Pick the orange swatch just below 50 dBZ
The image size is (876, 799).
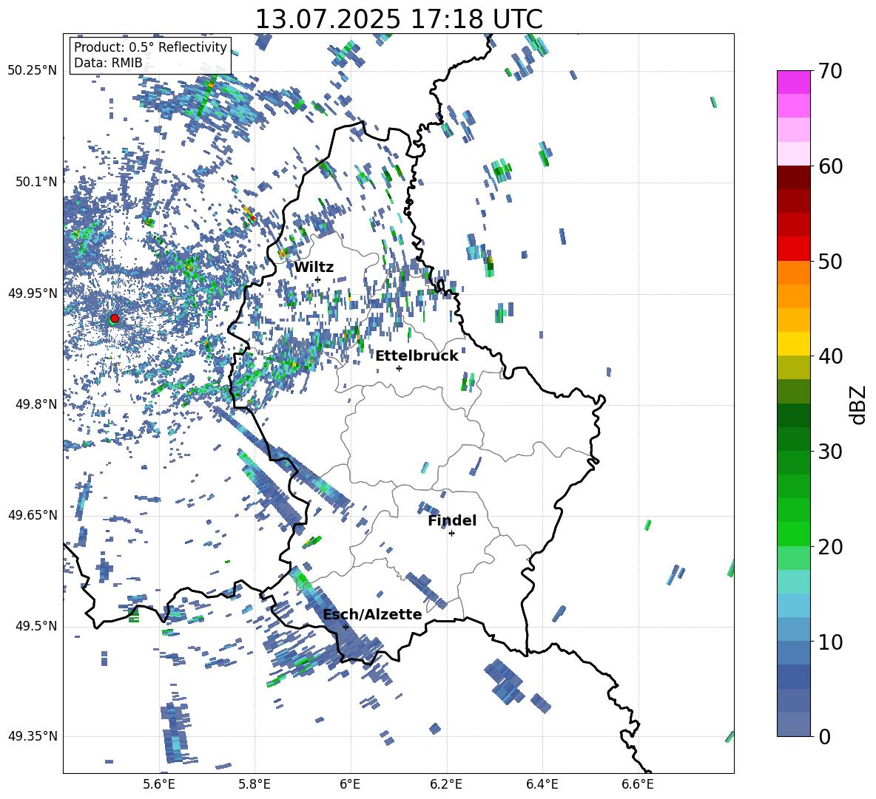tap(793, 273)
